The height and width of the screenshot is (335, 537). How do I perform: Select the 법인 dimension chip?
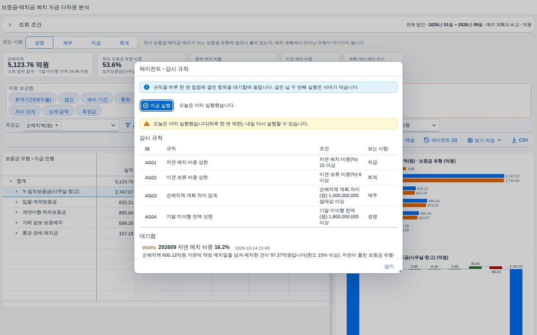click(69, 100)
